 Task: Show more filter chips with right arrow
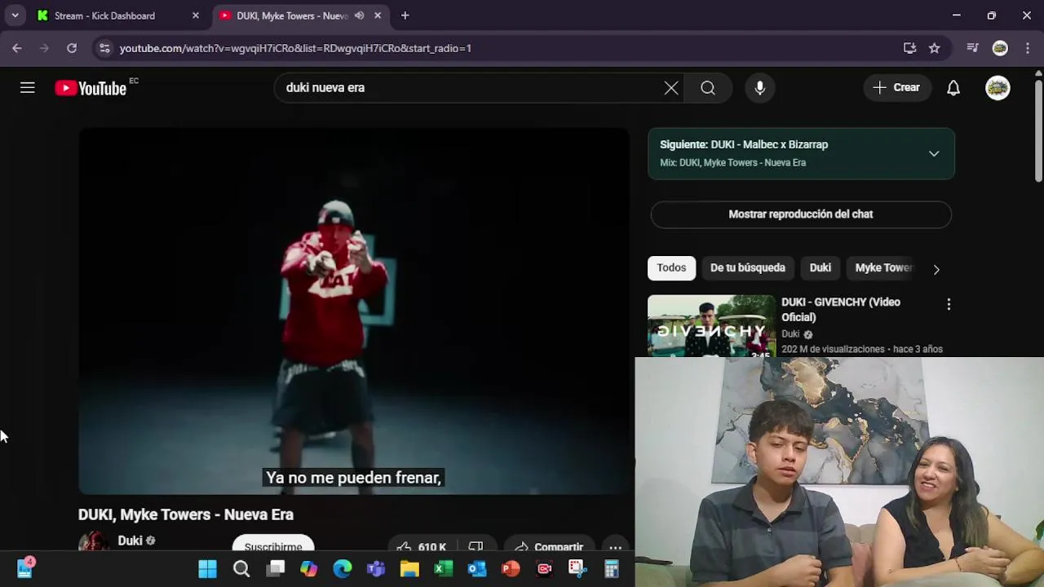pyautogui.click(x=936, y=269)
